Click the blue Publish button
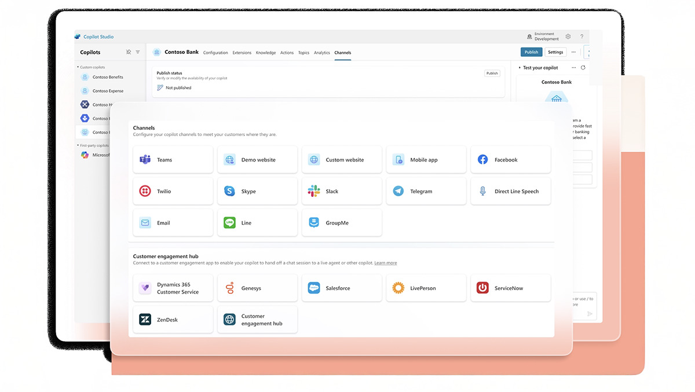 [532, 52]
